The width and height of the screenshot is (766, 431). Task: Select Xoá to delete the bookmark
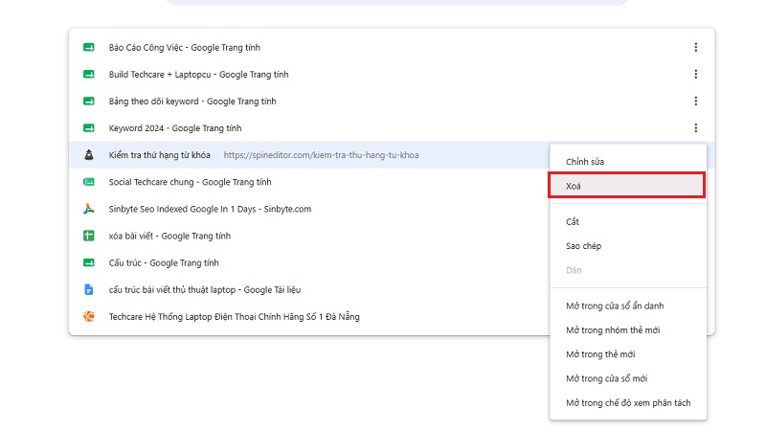(628, 186)
